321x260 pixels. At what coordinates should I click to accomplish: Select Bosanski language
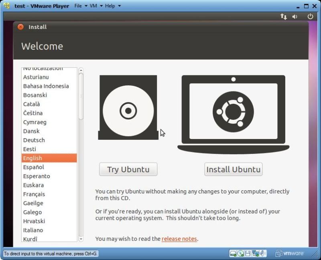(49, 95)
